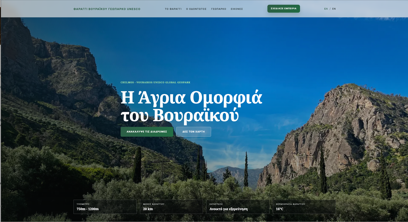Image resolution: width=408 pixels, height=222 pixels.
Task: Open the ΦΑΡΑΓΓΙ ΒΟΥΡΑΪΚΟΥ ΓΕΩΠΑΡΚΟ UNESCO site logo link
Action: pos(107,9)
